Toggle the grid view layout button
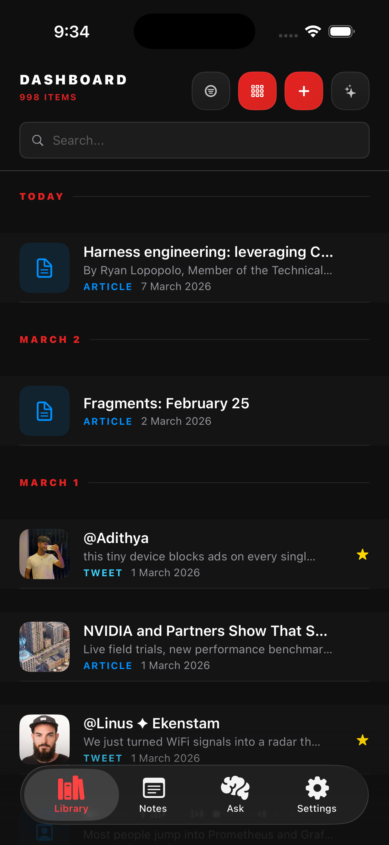Screen dimensions: 389x845 (x=257, y=91)
